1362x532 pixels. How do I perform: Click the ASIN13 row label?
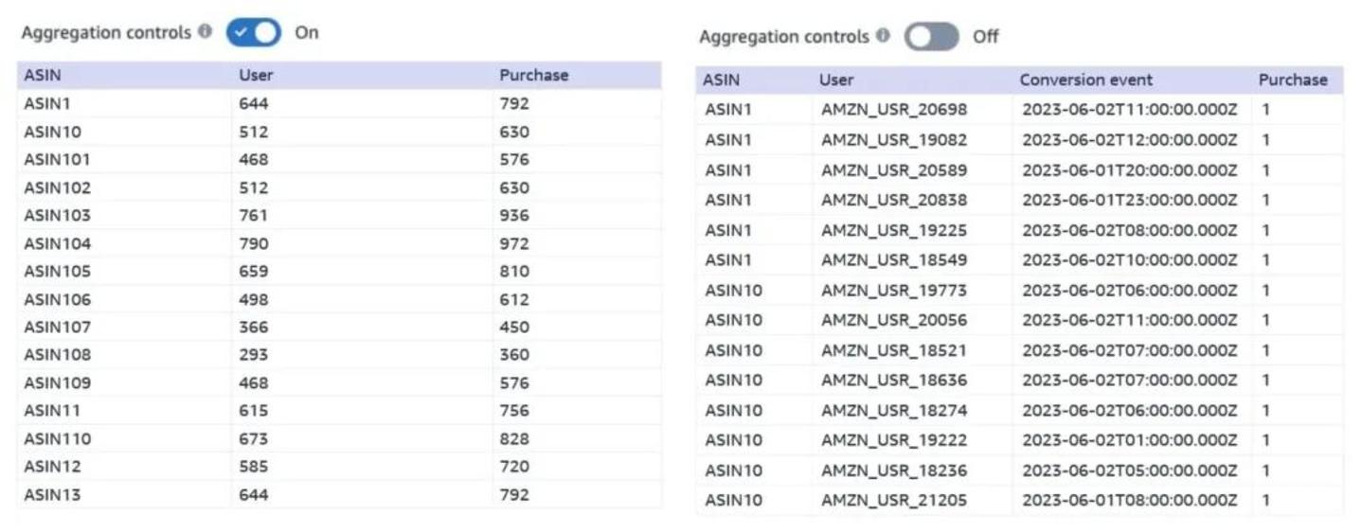(x=52, y=494)
